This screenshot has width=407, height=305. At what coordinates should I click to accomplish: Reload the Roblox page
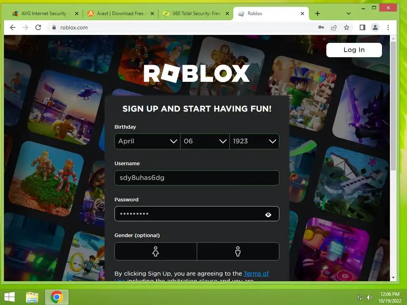(38, 27)
